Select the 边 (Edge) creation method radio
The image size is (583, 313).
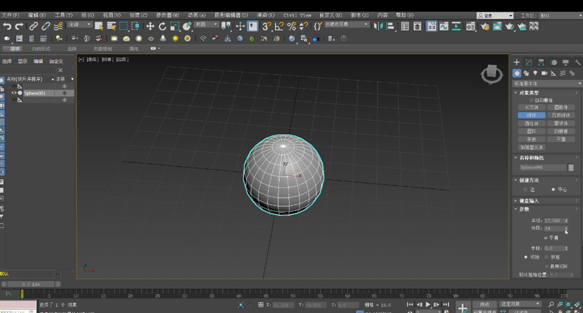coord(525,189)
